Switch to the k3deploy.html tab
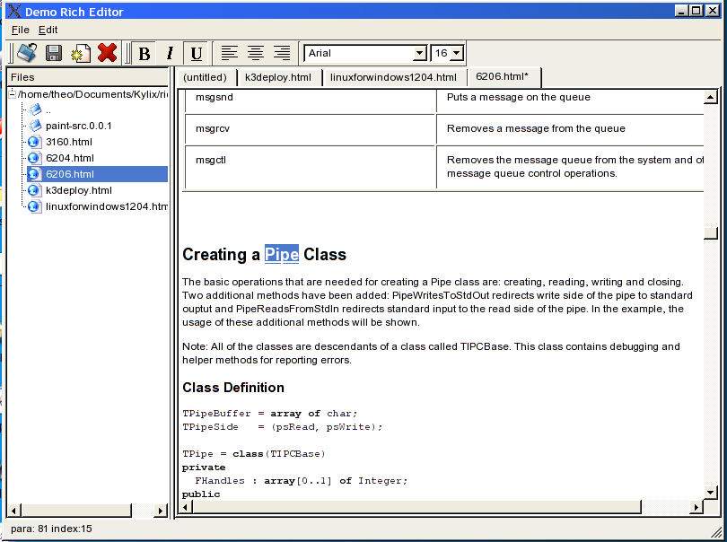 [x=278, y=77]
